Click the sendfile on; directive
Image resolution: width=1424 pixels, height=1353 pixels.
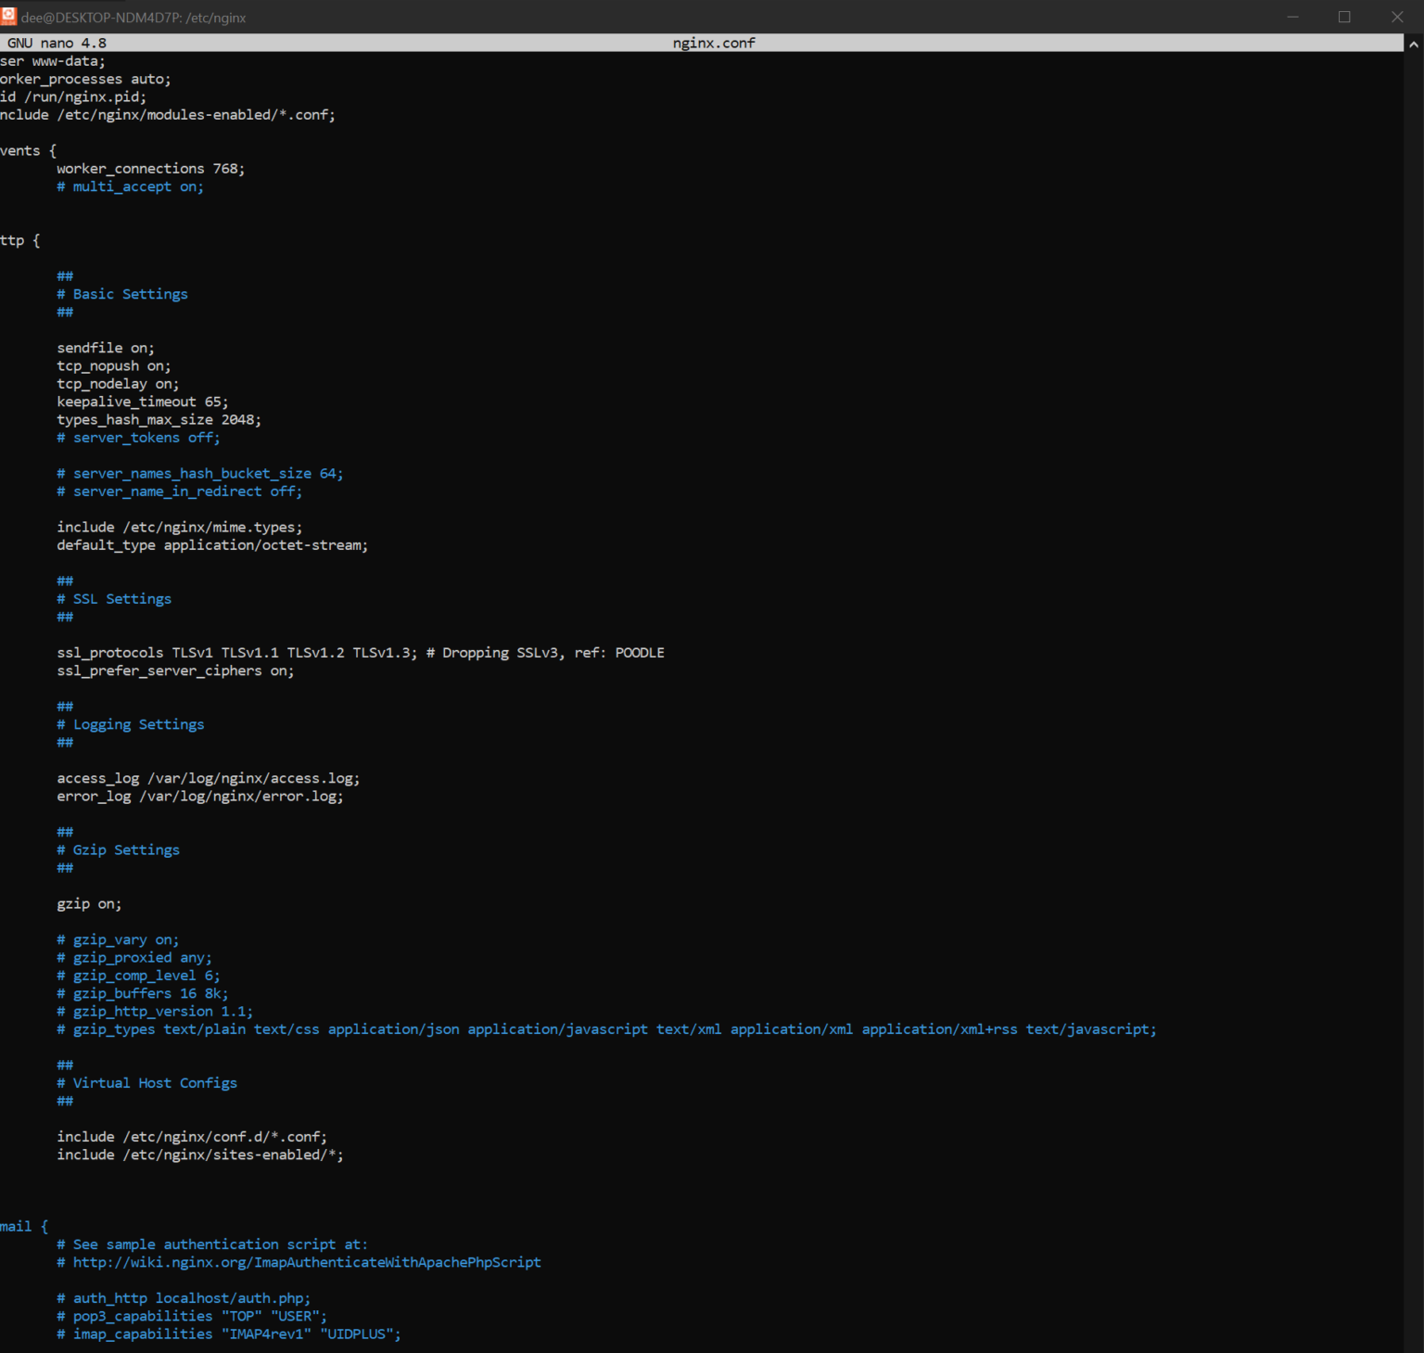pyautogui.click(x=106, y=348)
